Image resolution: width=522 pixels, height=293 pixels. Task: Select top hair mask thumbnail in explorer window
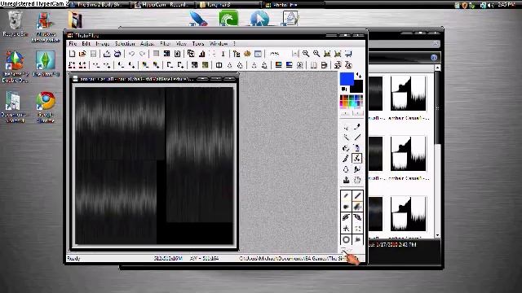tap(408, 94)
